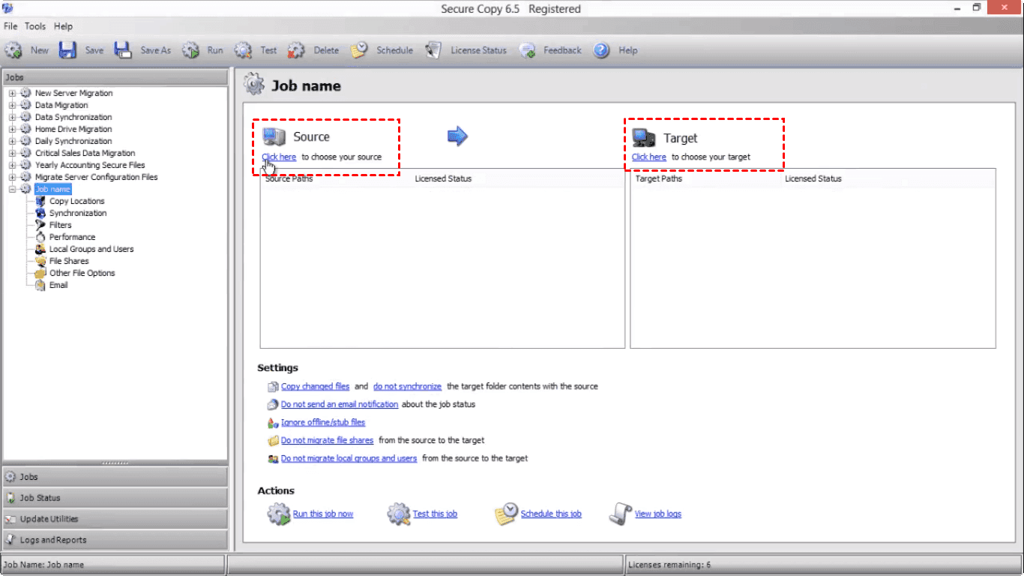Click the Delete toolbar icon
Viewport: 1024px width, 576px height.
point(296,50)
